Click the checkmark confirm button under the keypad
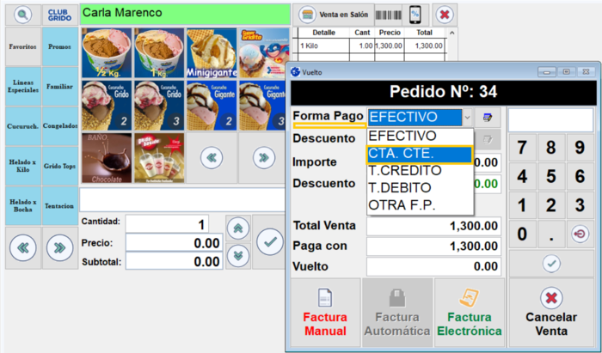The height and width of the screenshot is (353, 602). (551, 264)
